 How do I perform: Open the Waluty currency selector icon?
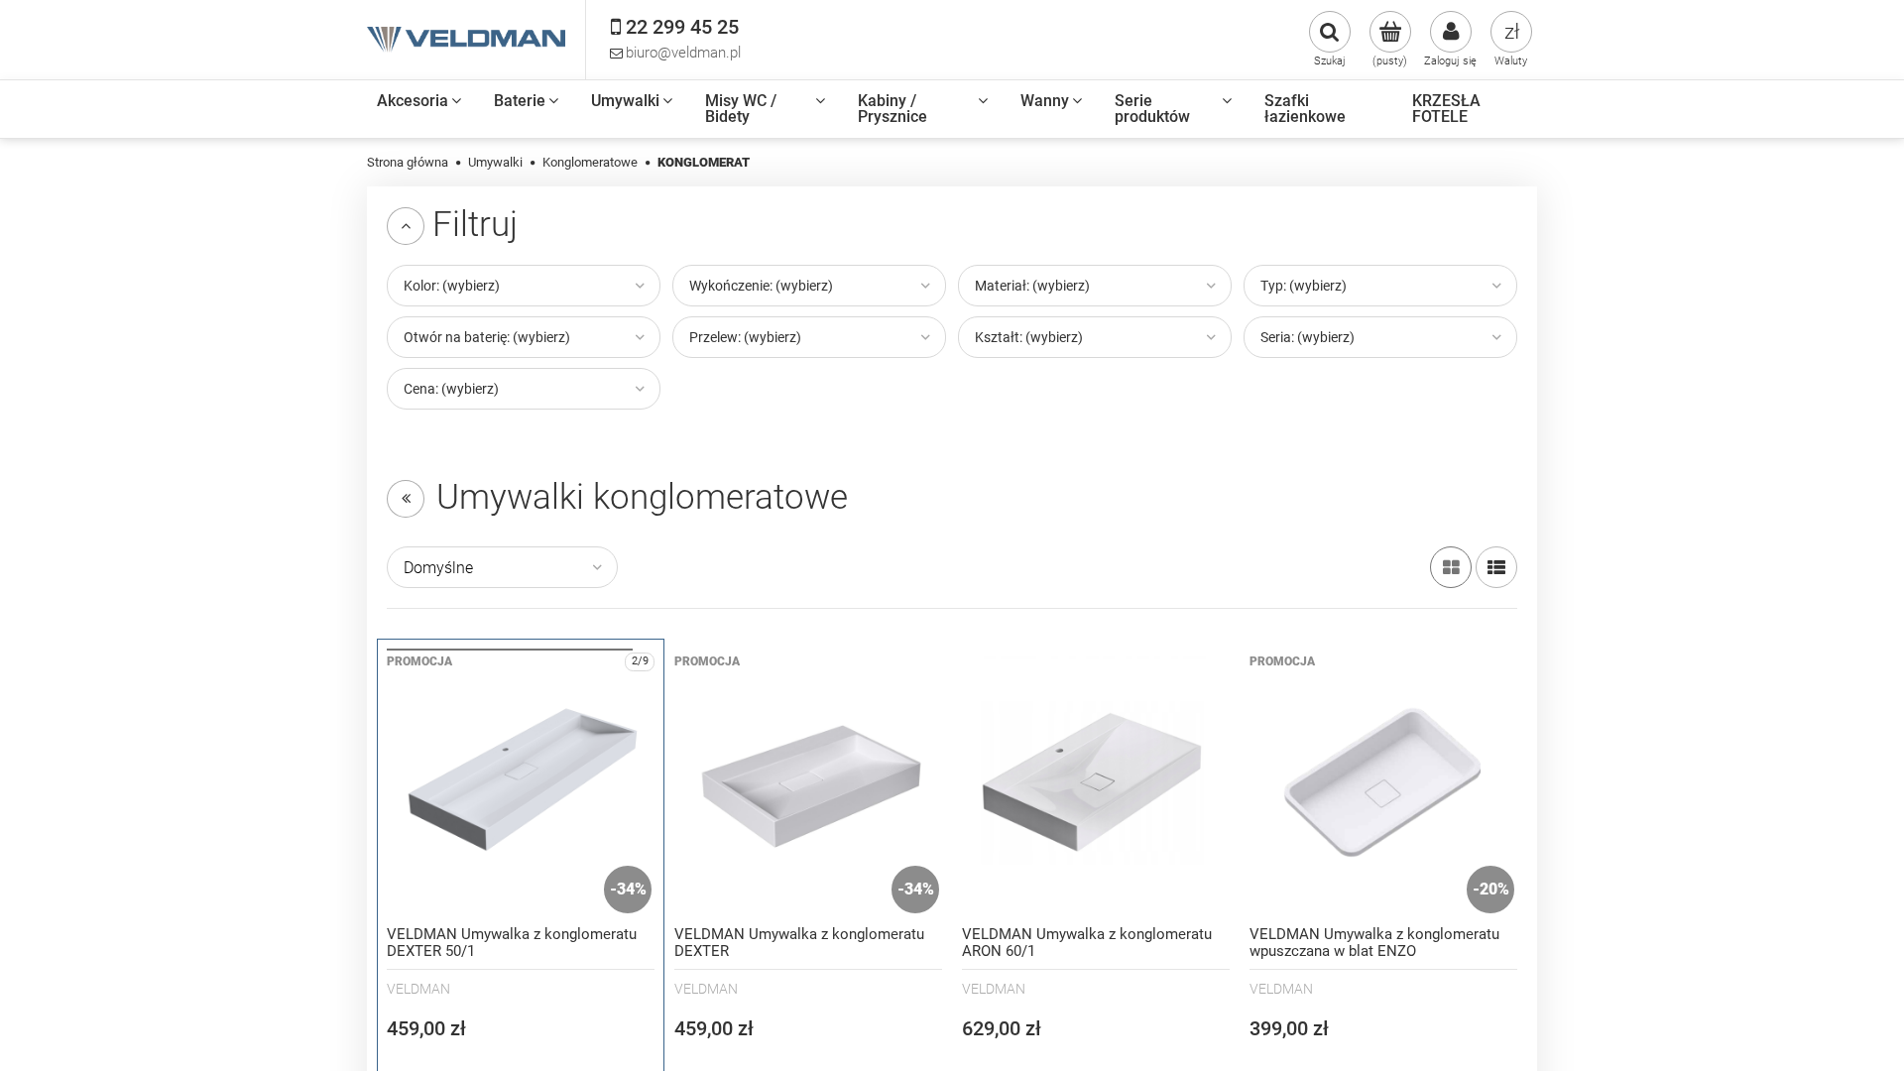(1510, 32)
